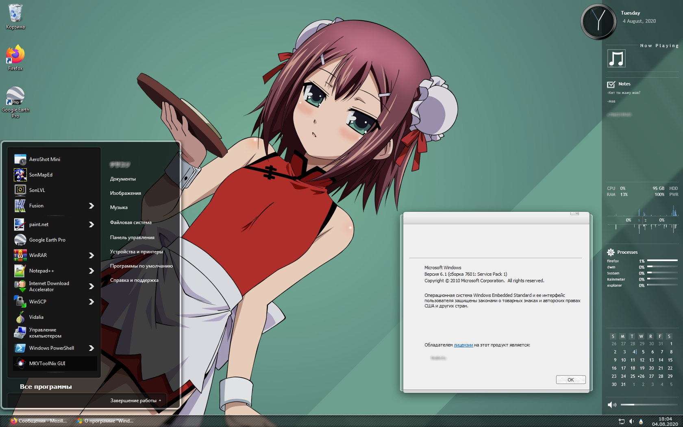Open Изображения from Start menu

[x=126, y=193]
